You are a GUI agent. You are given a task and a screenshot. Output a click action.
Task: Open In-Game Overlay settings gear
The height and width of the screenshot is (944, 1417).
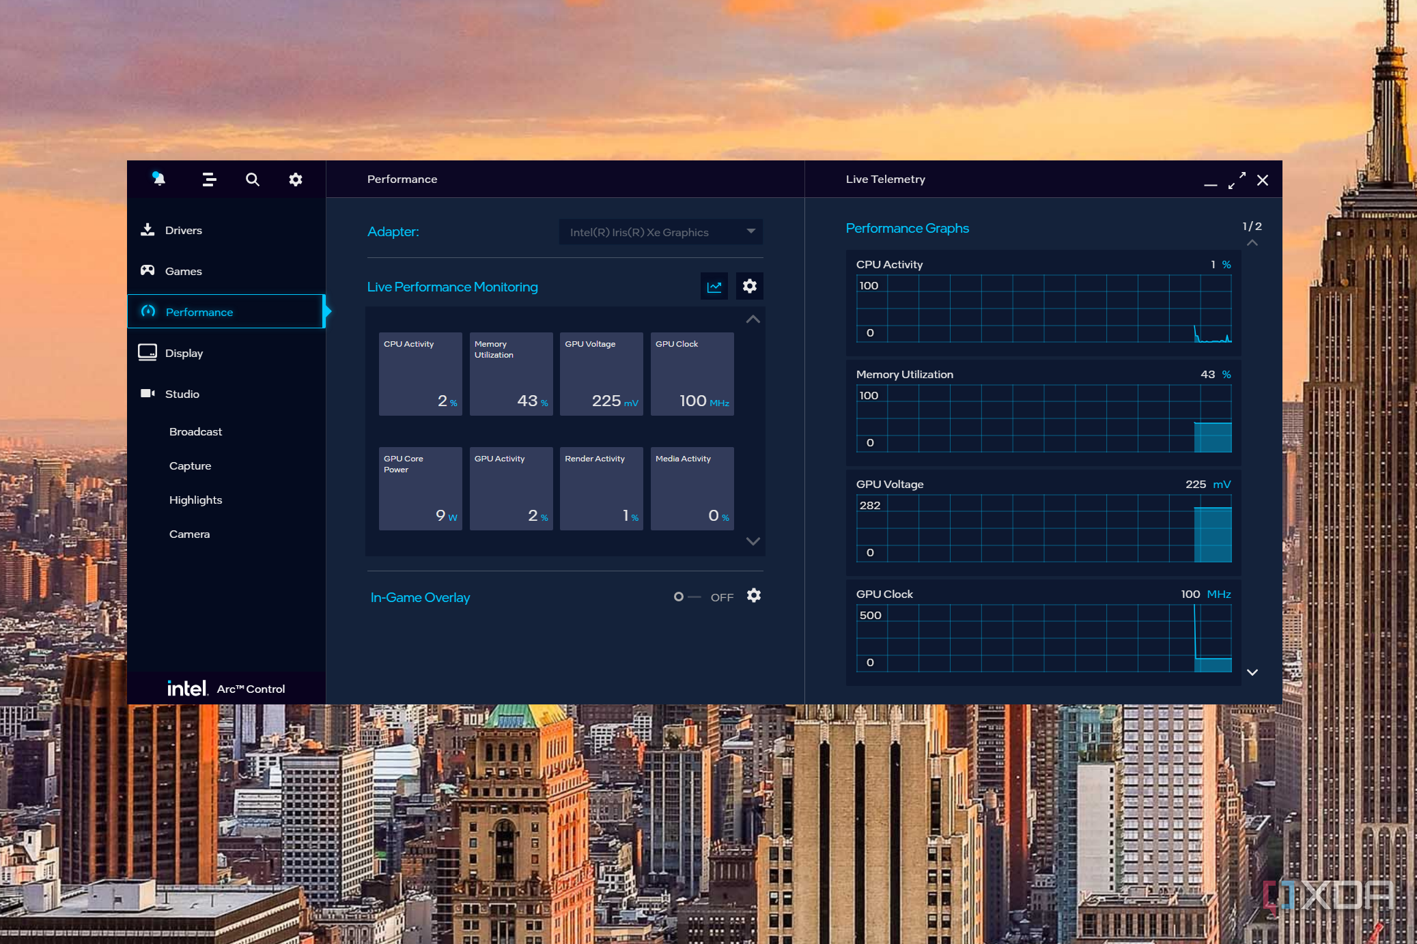[x=754, y=596]
